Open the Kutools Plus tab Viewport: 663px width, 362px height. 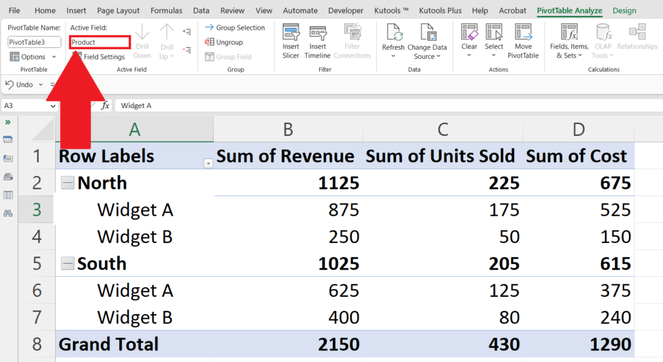[440, 10]
